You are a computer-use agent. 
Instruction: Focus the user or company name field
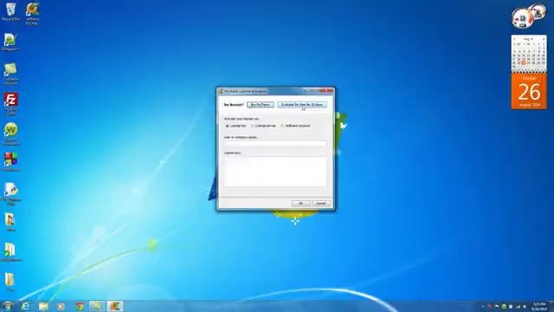click(x=275, y=143)
